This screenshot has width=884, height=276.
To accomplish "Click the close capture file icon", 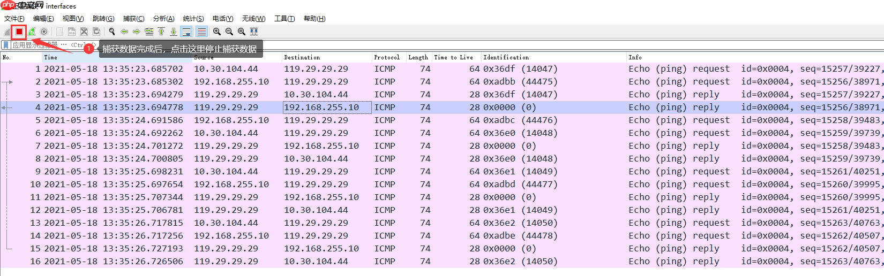I will [84, 32].
